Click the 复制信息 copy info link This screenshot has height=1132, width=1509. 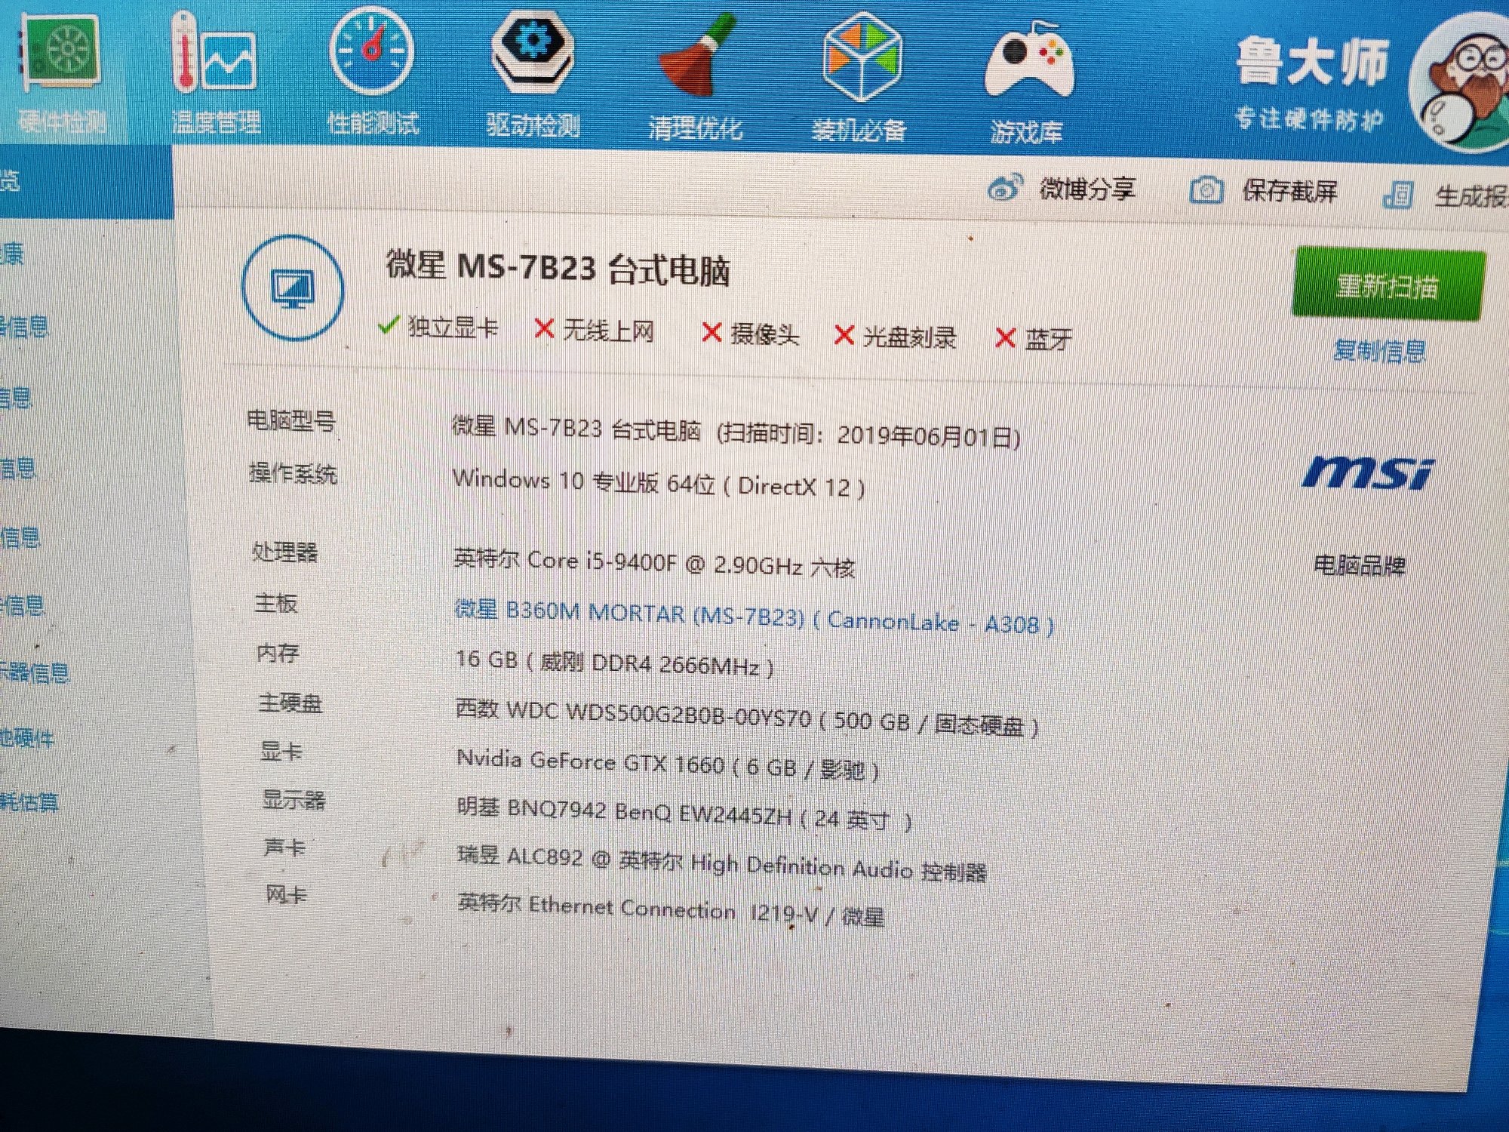coord(1379,351)
